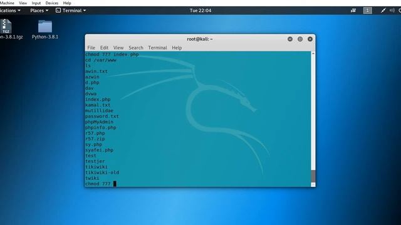Click 'dvwa' in terminal listing
Image resolution: width=401 pixels, height=225 pixels.
tap(91, 94)
